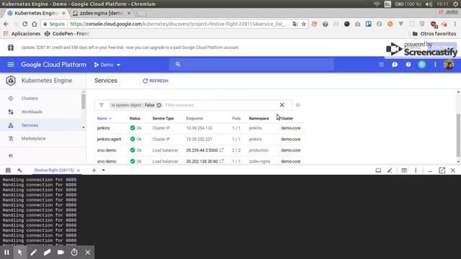
Task: Open Cloud Shell session dropdown arrow
Action: [104, 170]
